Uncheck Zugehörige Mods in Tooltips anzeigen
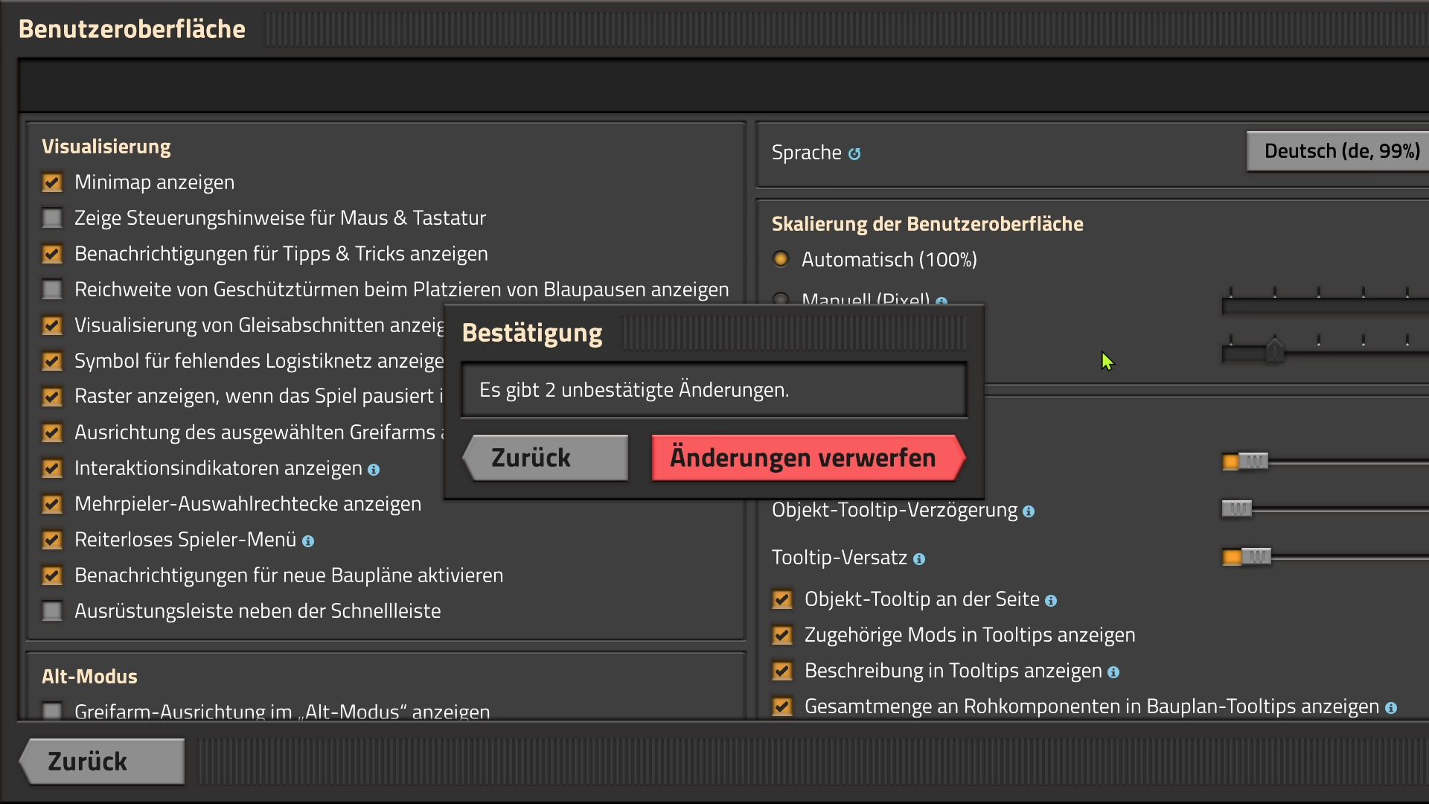Image resolution: width=1429 pixels, height=804 pixels. [x=782, y=635]
